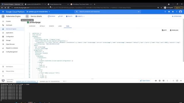
Task: Open new browser tab with plus
Action: tap(95, 4)
